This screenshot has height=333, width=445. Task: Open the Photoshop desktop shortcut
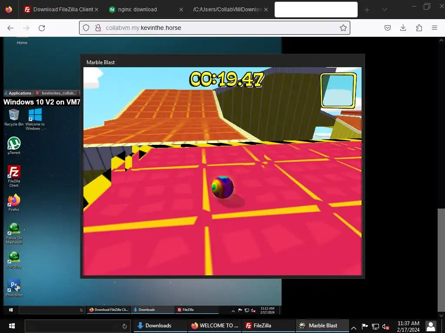[14, 288]
